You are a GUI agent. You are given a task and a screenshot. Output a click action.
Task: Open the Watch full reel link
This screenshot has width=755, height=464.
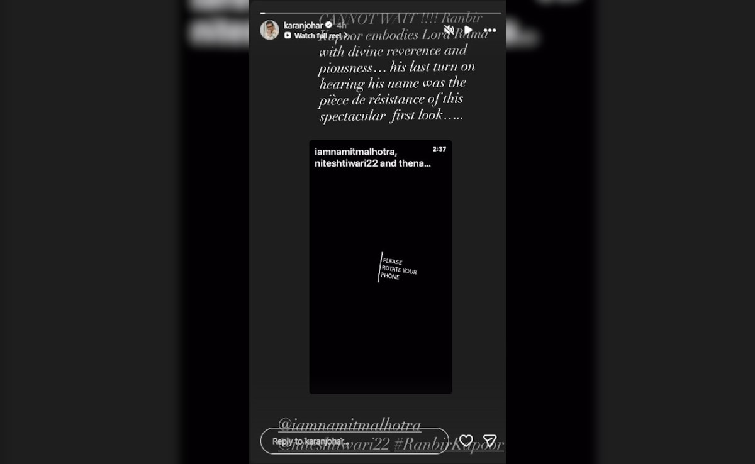[318, 36]
